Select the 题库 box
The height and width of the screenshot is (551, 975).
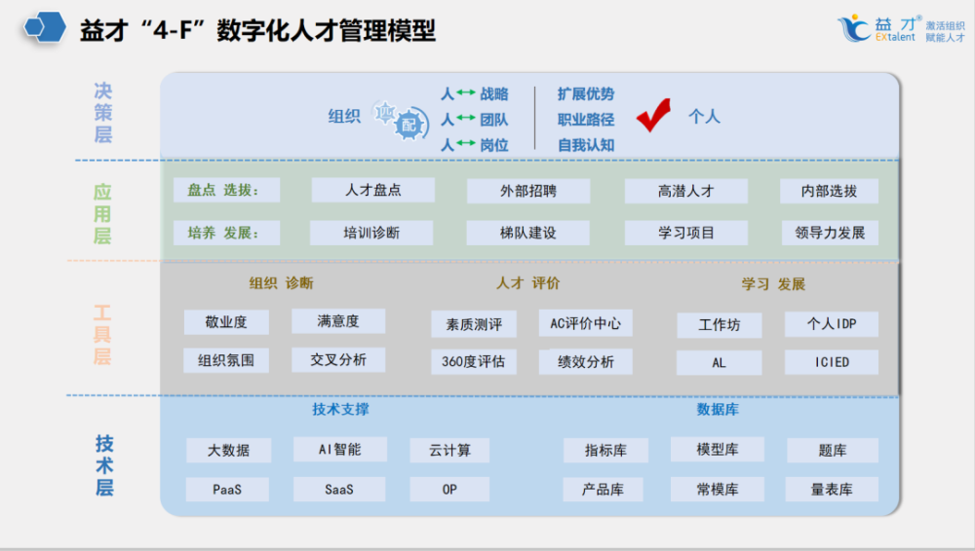[x=833, y=451]
